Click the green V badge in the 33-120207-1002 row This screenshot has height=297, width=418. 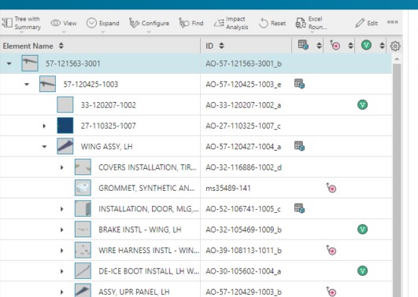pos(362,104)
